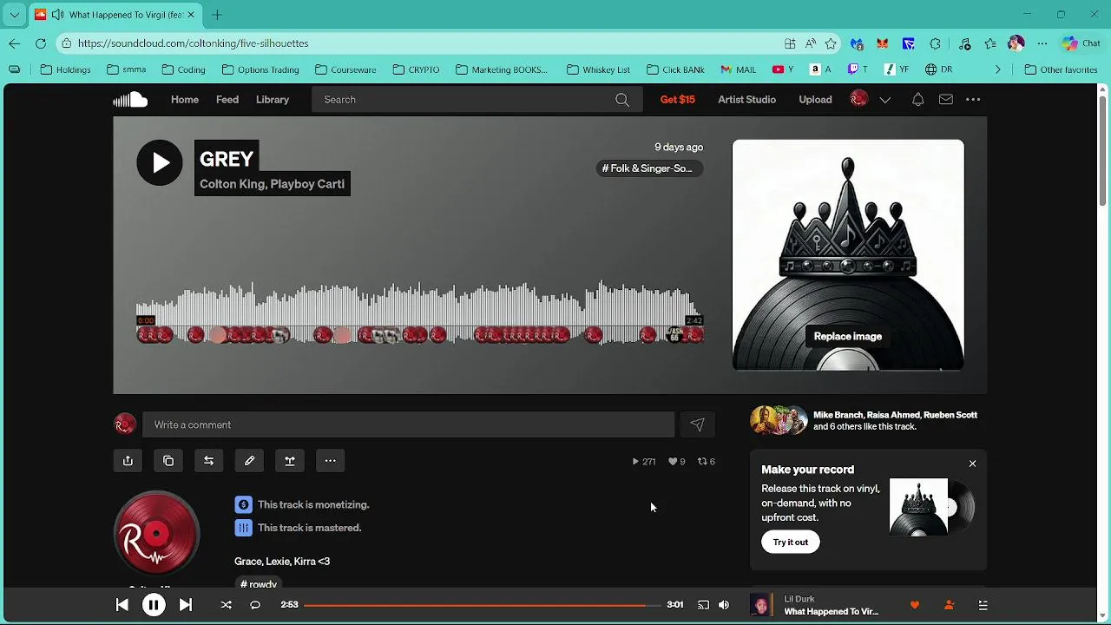Open the Whiskey List bookmark folder
1111x625 pixels.
point(598,69)
